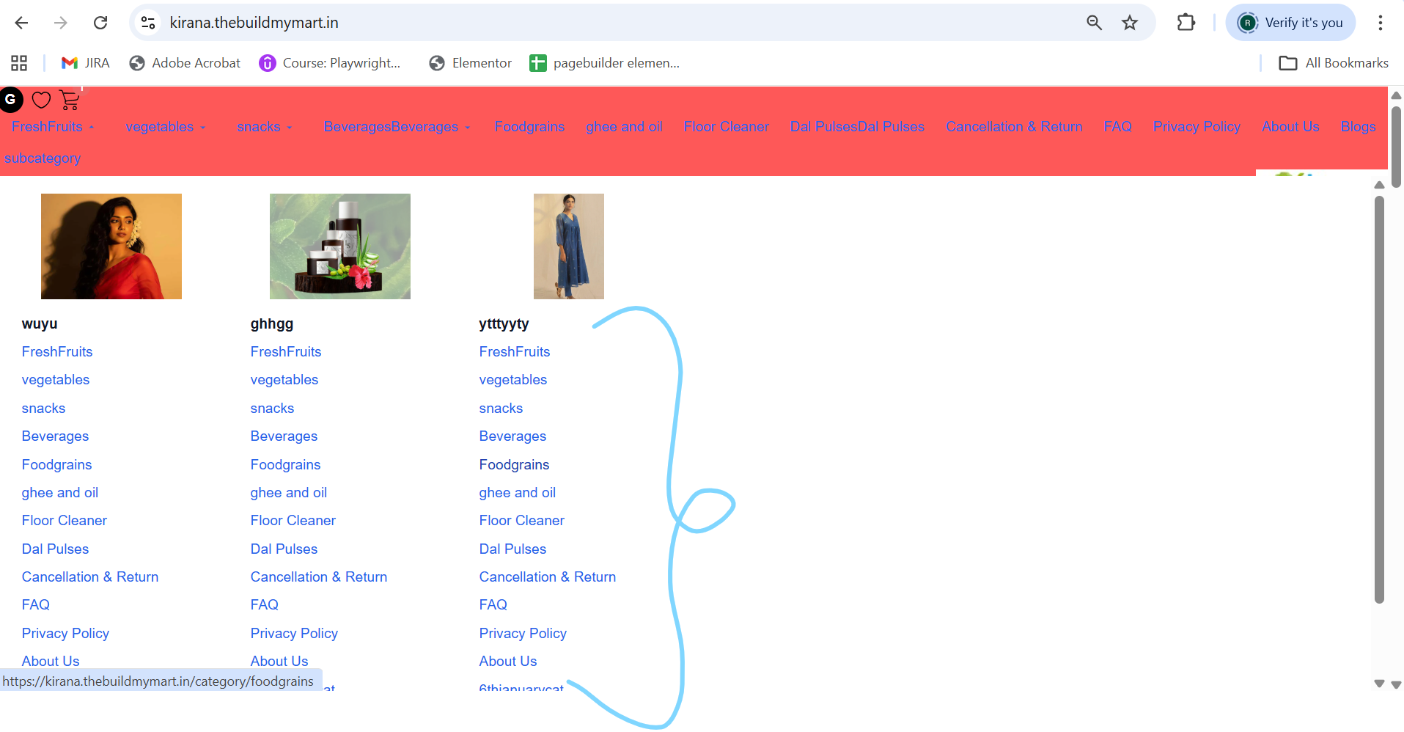Open the wuyu product image thumbnail
1404x732 pixels.
[x=111, y=246]
